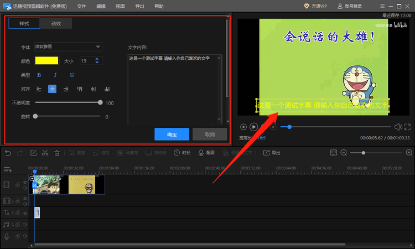Open 账号登录 account login
This screenshot has width=415, height=249.
click(350, 6)
